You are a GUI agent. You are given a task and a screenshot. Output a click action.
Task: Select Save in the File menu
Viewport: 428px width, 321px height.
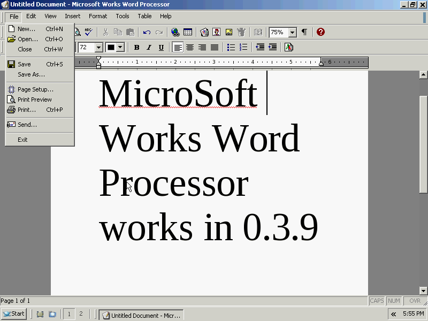click(x=40, y=64)
